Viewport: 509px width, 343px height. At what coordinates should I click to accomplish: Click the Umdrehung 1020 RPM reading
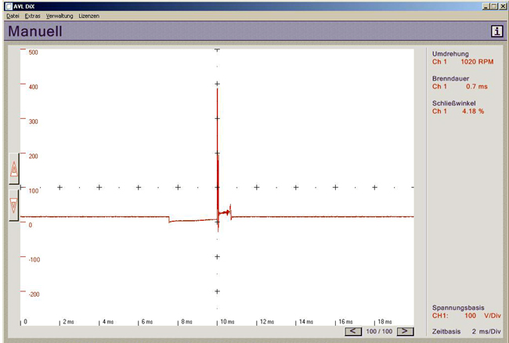point(477,62)
